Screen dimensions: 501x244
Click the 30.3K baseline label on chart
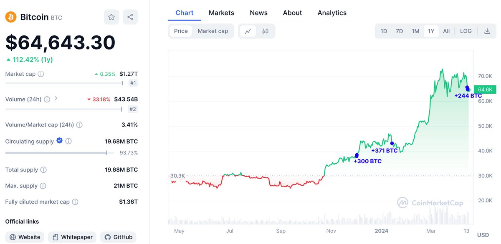[178, 176]
